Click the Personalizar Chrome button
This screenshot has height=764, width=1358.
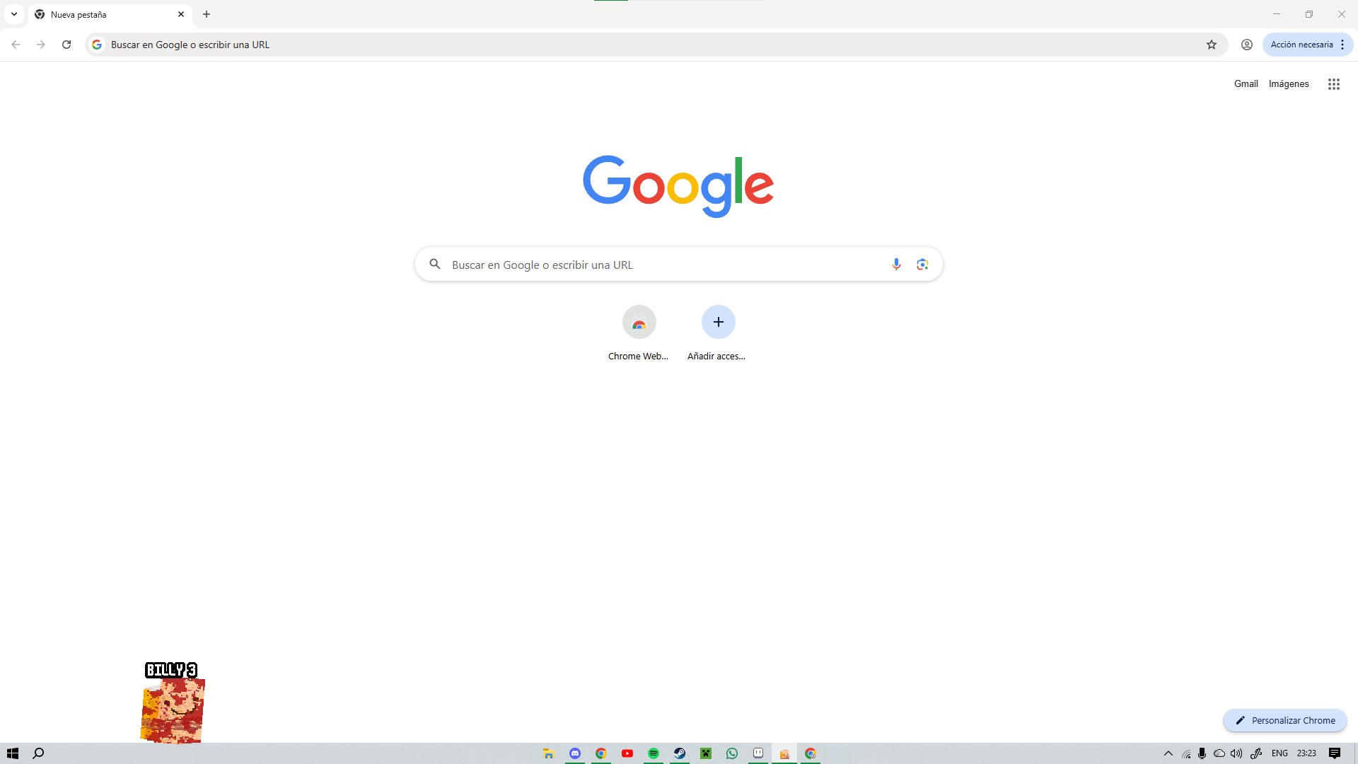tap(1284, 720)
